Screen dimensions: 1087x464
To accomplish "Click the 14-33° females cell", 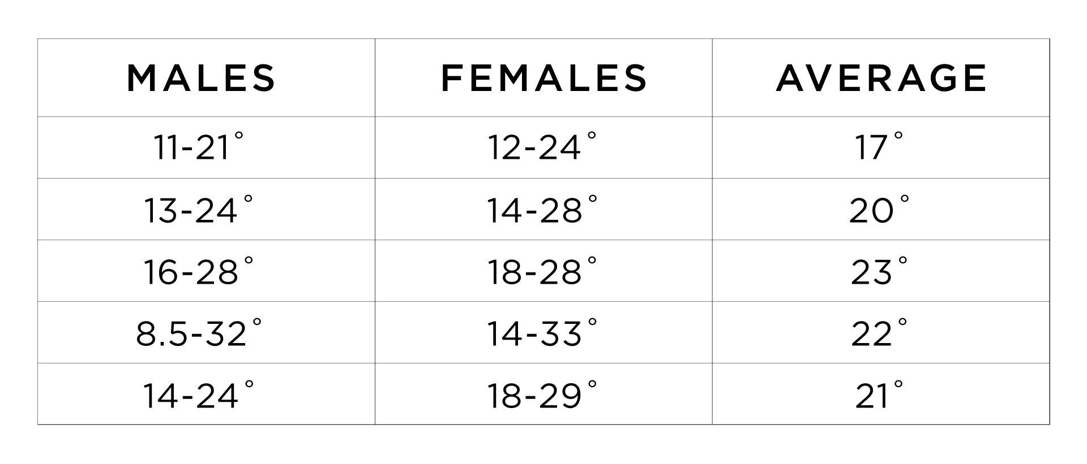I will click(x=543, y=332).
